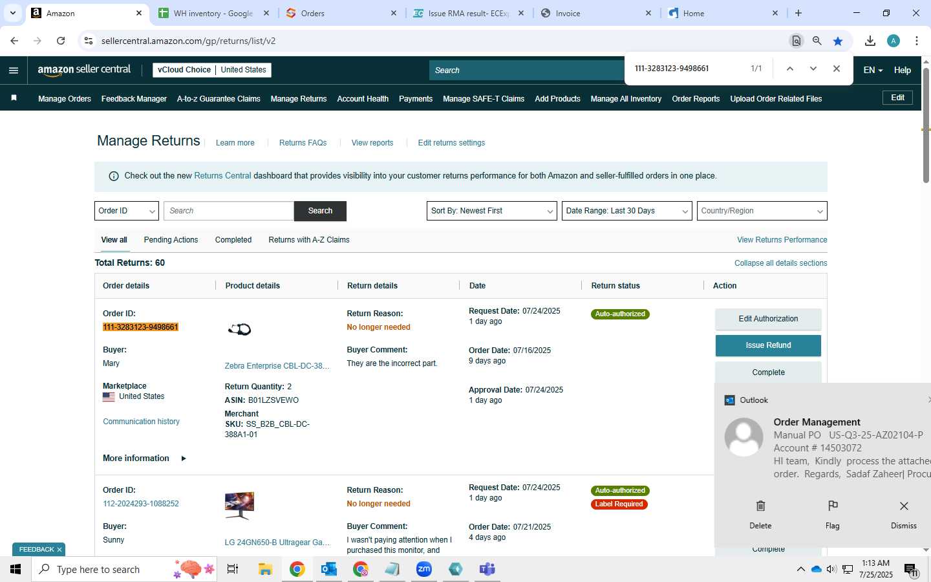Viewport: 931px width, 582px height.
Task: Select the Completed returns tab
Action: [233, 240]
